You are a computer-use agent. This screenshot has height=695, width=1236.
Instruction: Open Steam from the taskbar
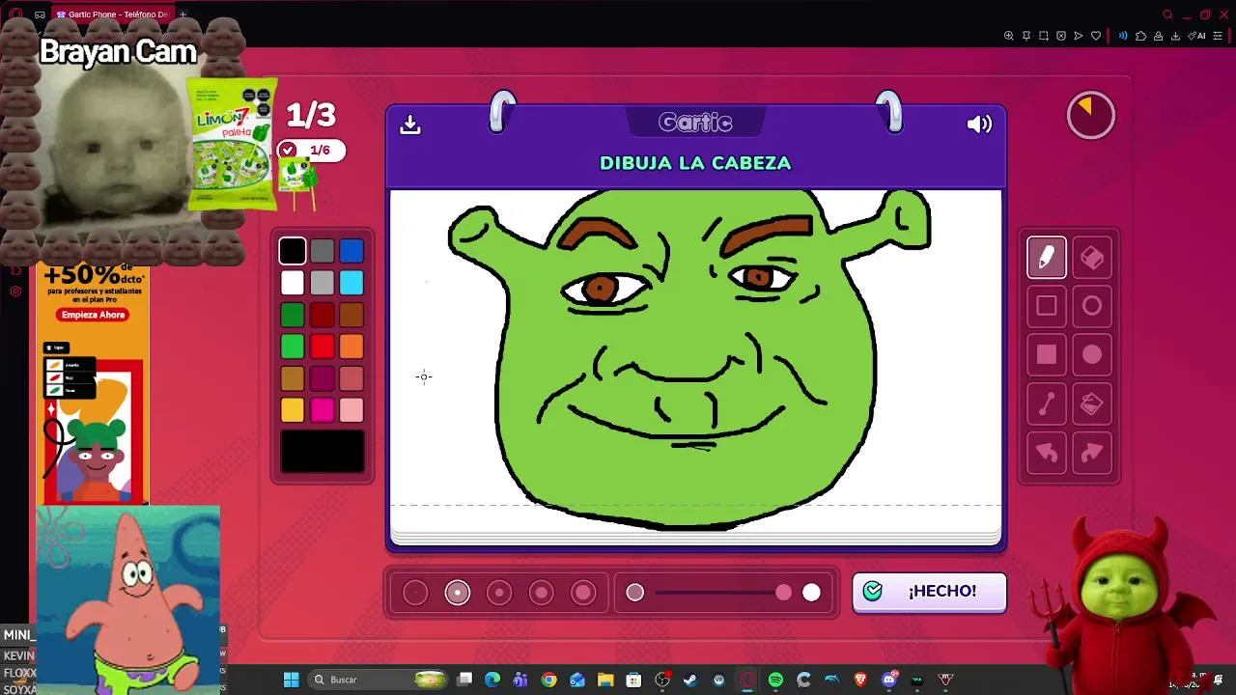[x=690, y=680]
